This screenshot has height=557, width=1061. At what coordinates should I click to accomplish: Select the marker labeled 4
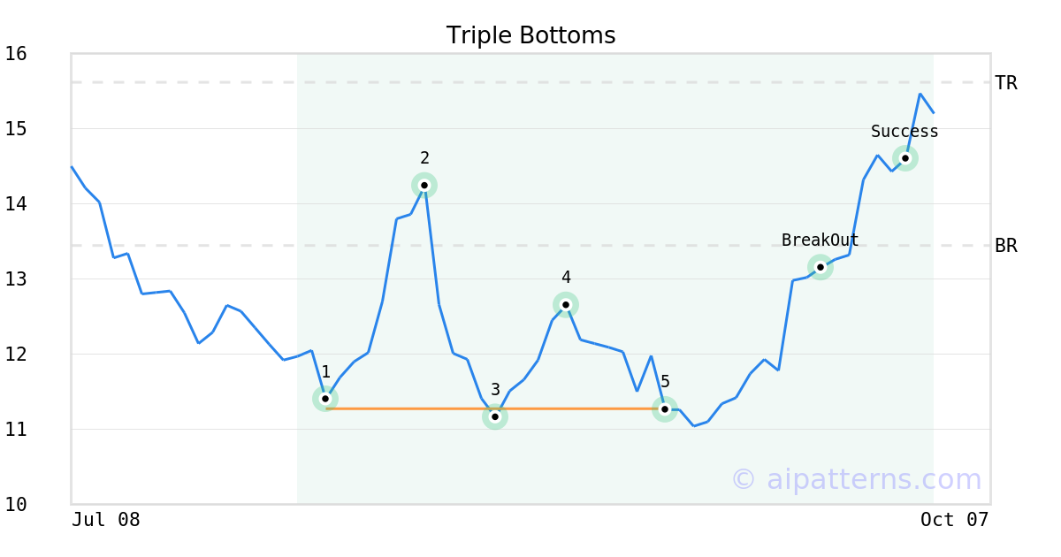click(x=566, y=304)
